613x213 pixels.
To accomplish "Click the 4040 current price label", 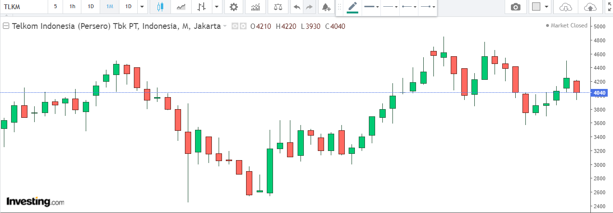I will pyautogui.click(x=599, y=93).
